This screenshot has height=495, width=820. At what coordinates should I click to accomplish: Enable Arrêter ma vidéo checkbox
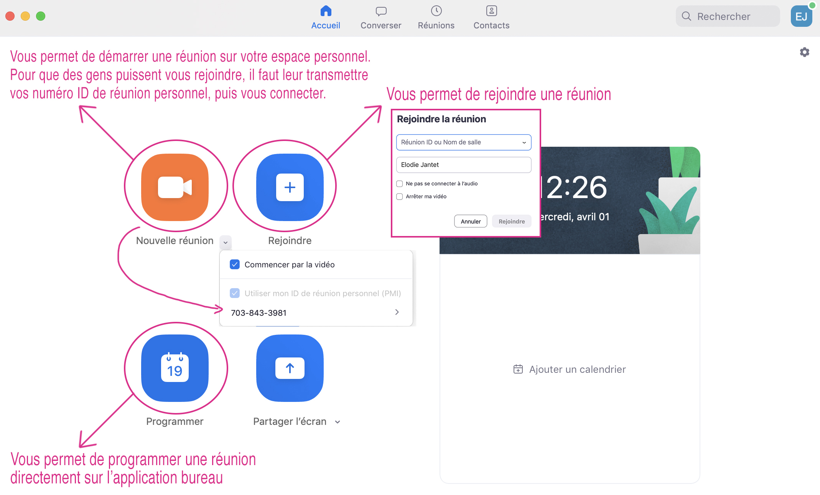400,197
